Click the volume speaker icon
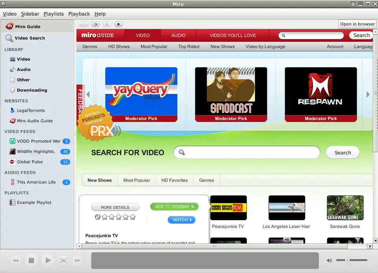 point(329,260)
